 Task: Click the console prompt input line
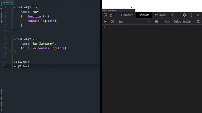(x=152, y=27)
